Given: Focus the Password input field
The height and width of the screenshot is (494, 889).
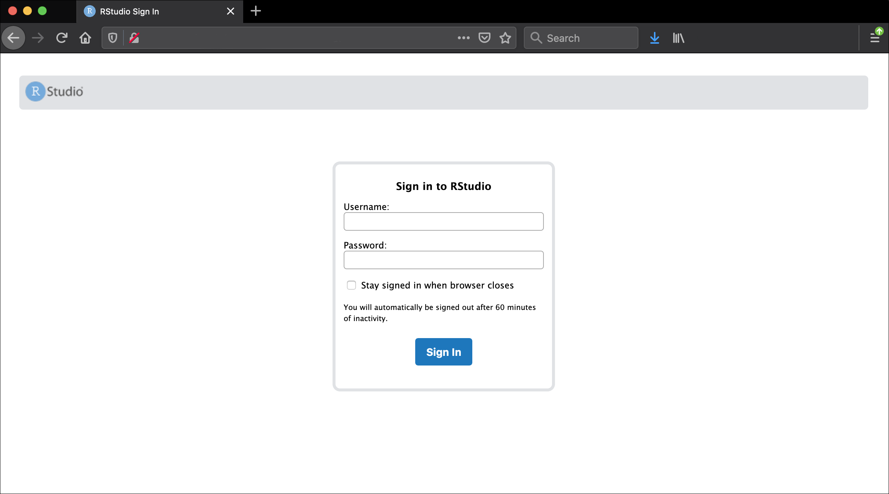Looking at the screenshot, I should [443, 260].
